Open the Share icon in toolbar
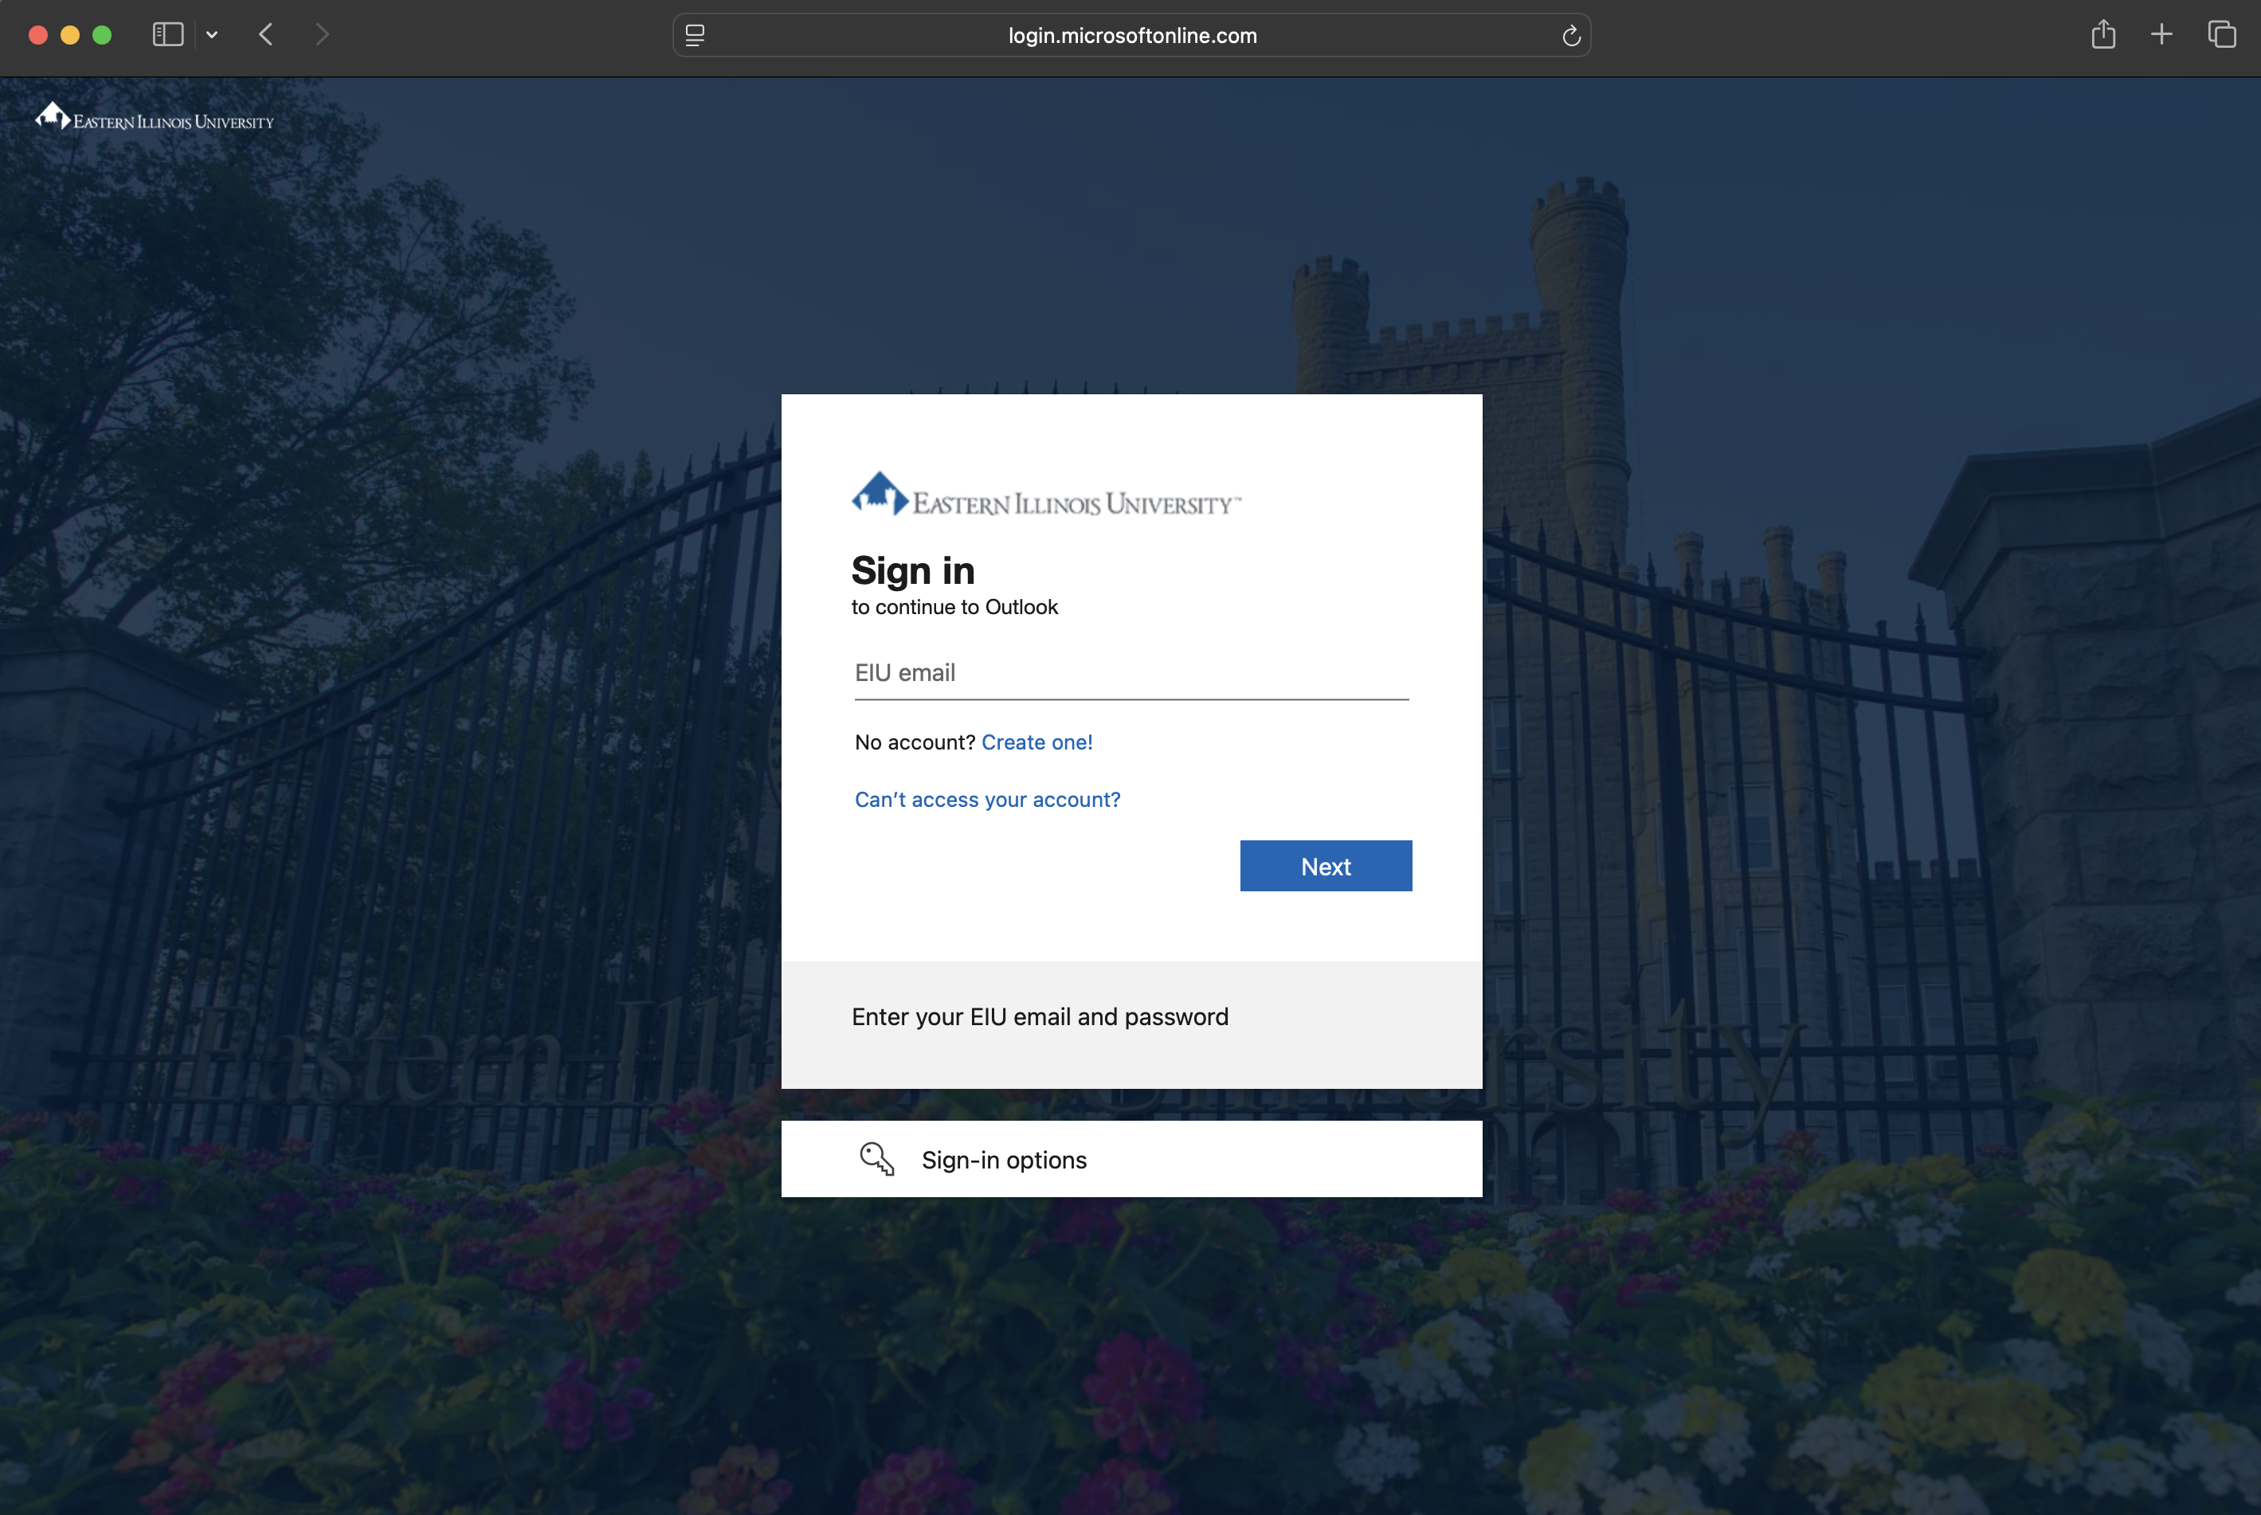 point(2103,35)
